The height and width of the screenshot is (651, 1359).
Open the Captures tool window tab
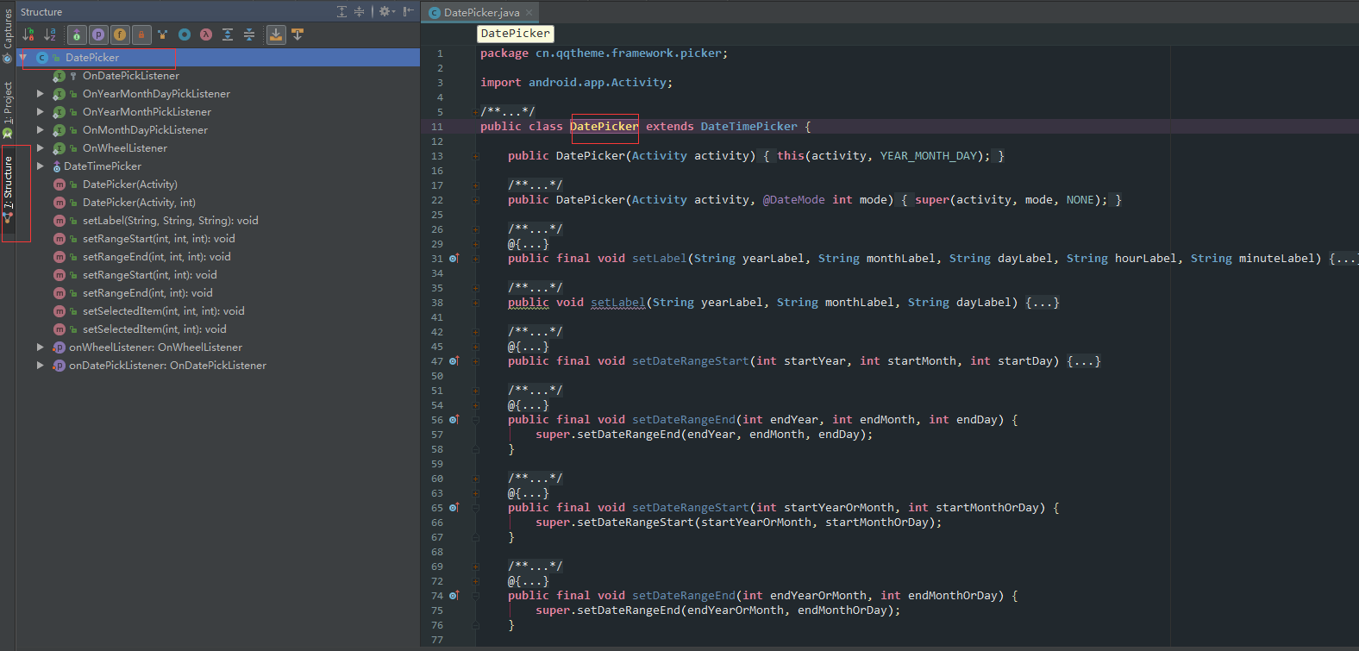pos(8,34)
